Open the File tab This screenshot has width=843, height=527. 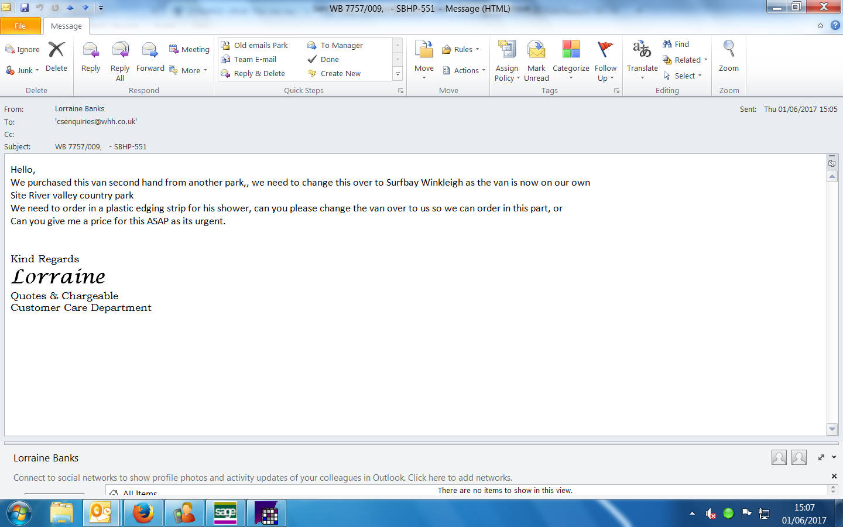[20, 26]
